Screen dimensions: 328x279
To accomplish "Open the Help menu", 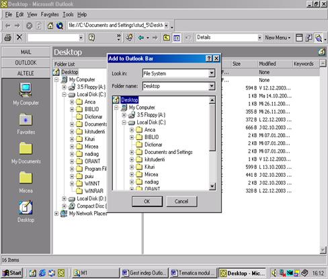I will (82, 15).
